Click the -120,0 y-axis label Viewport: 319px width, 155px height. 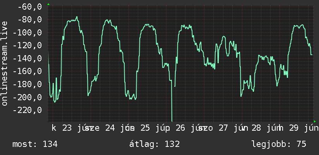pos(27,45)
